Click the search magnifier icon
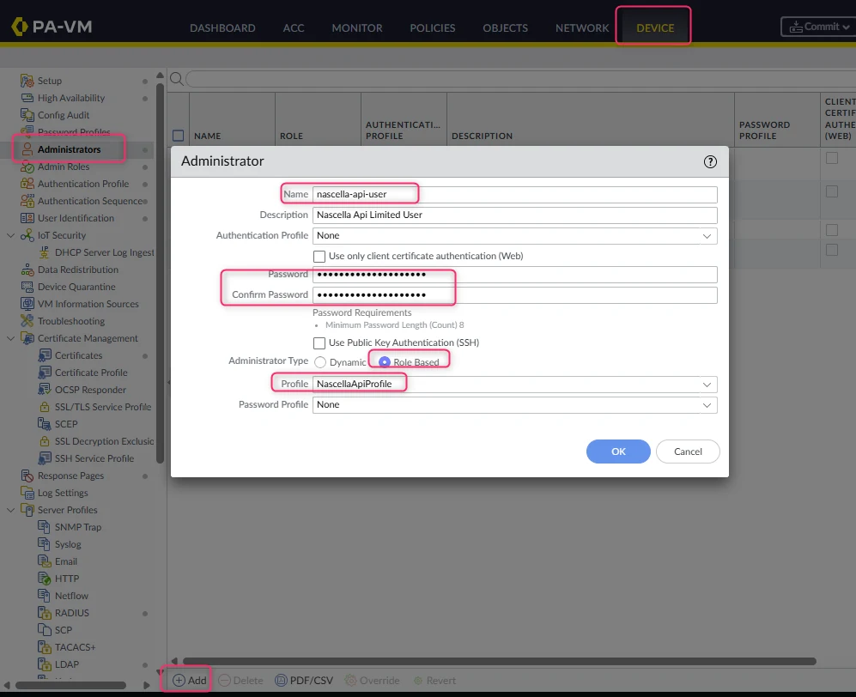Screen dimensions: 856x697 click(176, 79)
